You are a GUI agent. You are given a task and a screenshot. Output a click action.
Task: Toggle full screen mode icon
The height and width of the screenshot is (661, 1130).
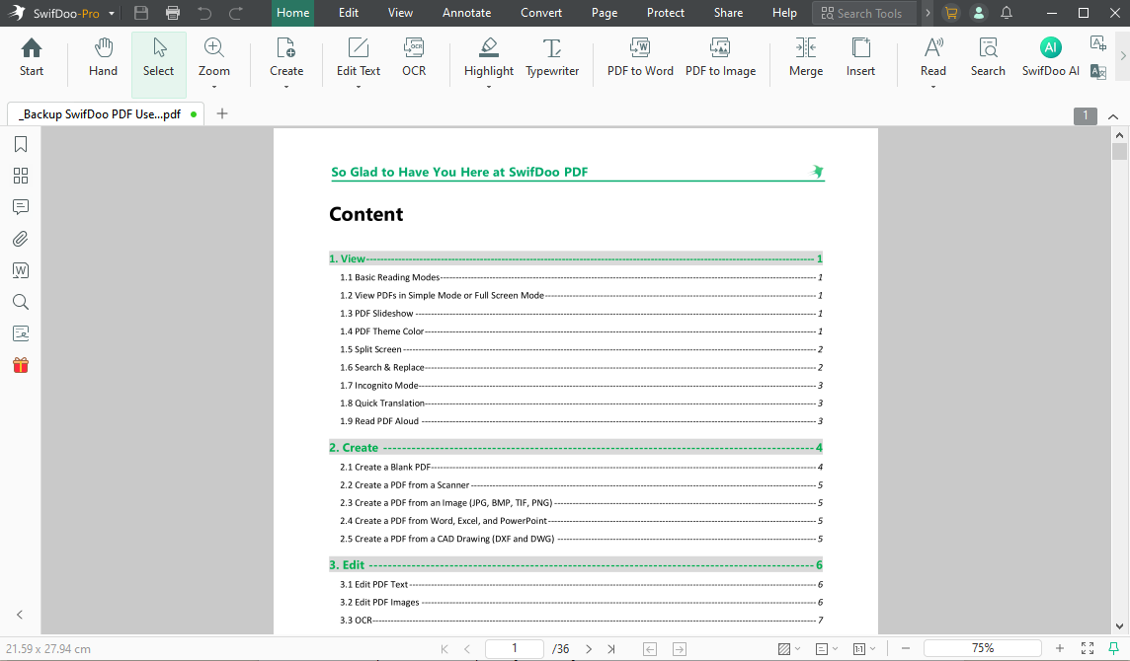[x=1087, y=648]
